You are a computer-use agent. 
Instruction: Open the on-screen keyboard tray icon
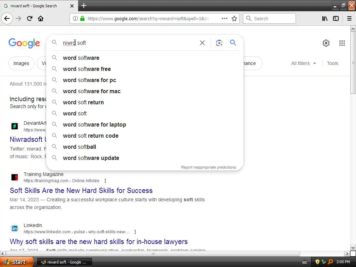pyautogui.click(x=305, y=262)
